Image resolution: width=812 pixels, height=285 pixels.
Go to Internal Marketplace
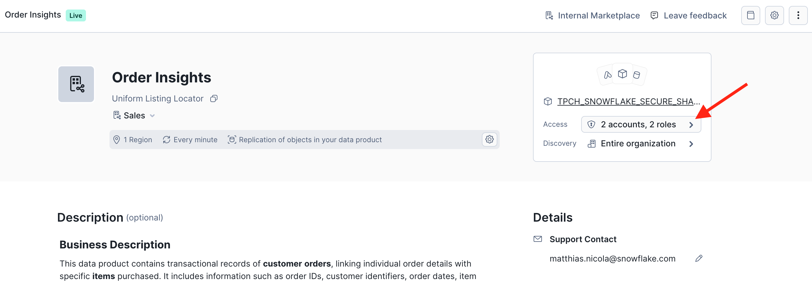(599, 15)
